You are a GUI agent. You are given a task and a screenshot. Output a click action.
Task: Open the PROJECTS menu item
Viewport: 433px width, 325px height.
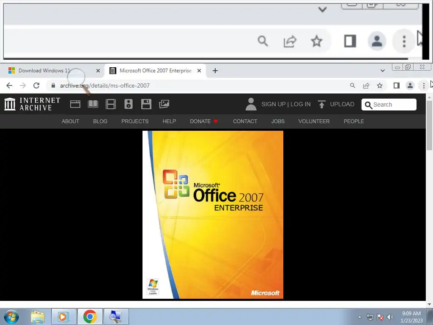[135, 121]
